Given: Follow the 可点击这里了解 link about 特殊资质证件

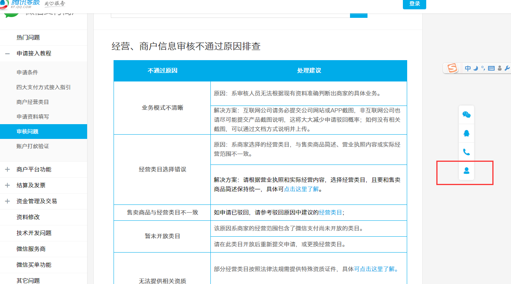Looking at the screenshot, I should [376, 269].
